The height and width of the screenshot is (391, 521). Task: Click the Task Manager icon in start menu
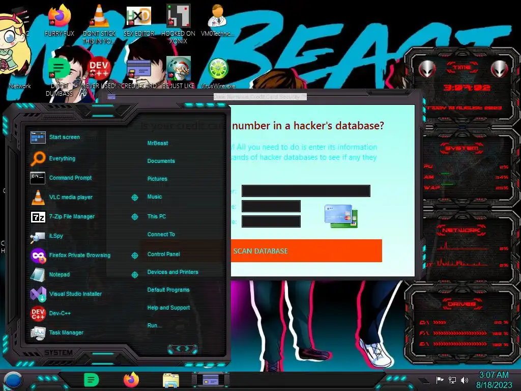tap(38, 333)
